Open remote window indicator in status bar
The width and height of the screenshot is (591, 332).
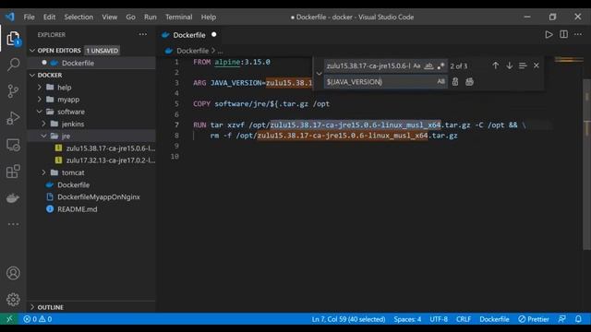tap(9, 319)
